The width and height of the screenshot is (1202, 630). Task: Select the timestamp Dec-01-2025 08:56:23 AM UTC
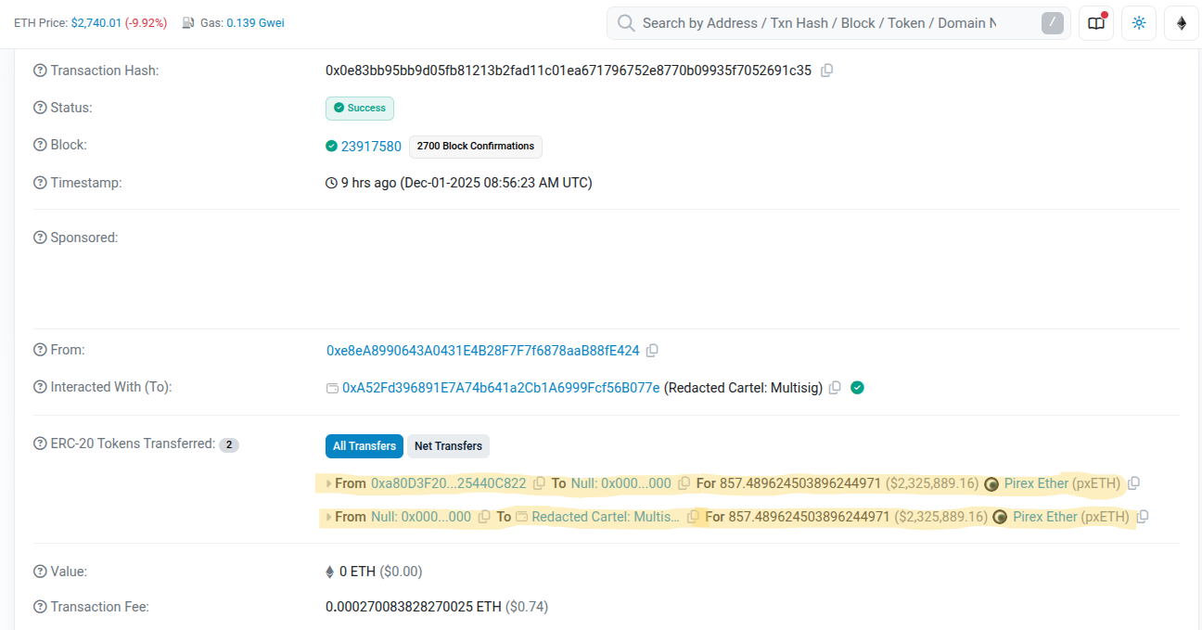(x=496, y=183)
